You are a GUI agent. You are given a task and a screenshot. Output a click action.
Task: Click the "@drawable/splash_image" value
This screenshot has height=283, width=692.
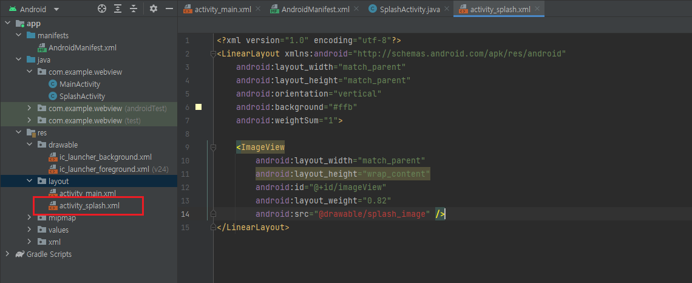(372, 214)
